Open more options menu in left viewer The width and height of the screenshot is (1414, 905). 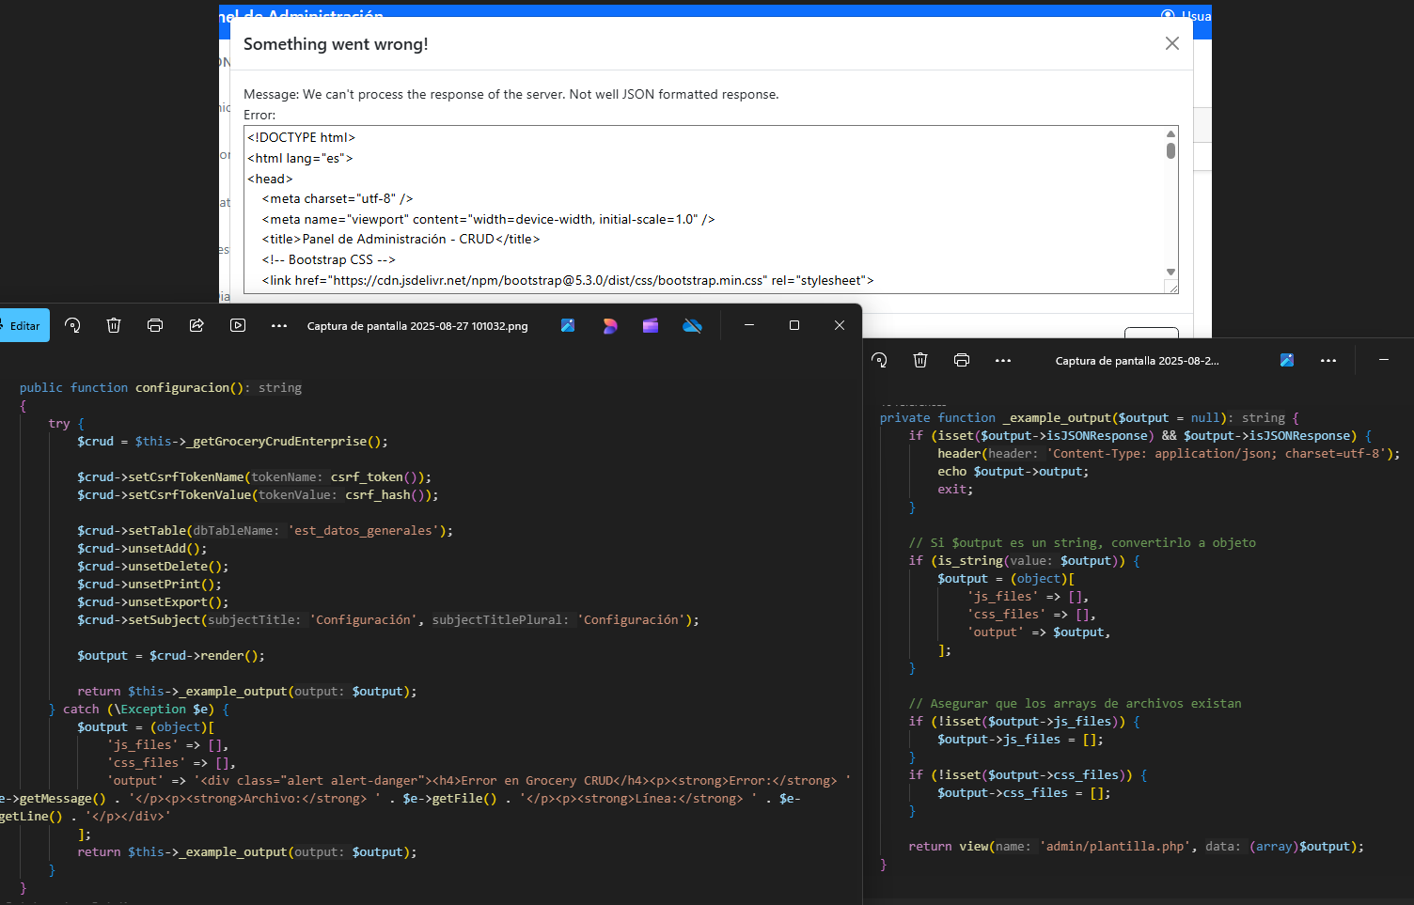tap(279, 325)
